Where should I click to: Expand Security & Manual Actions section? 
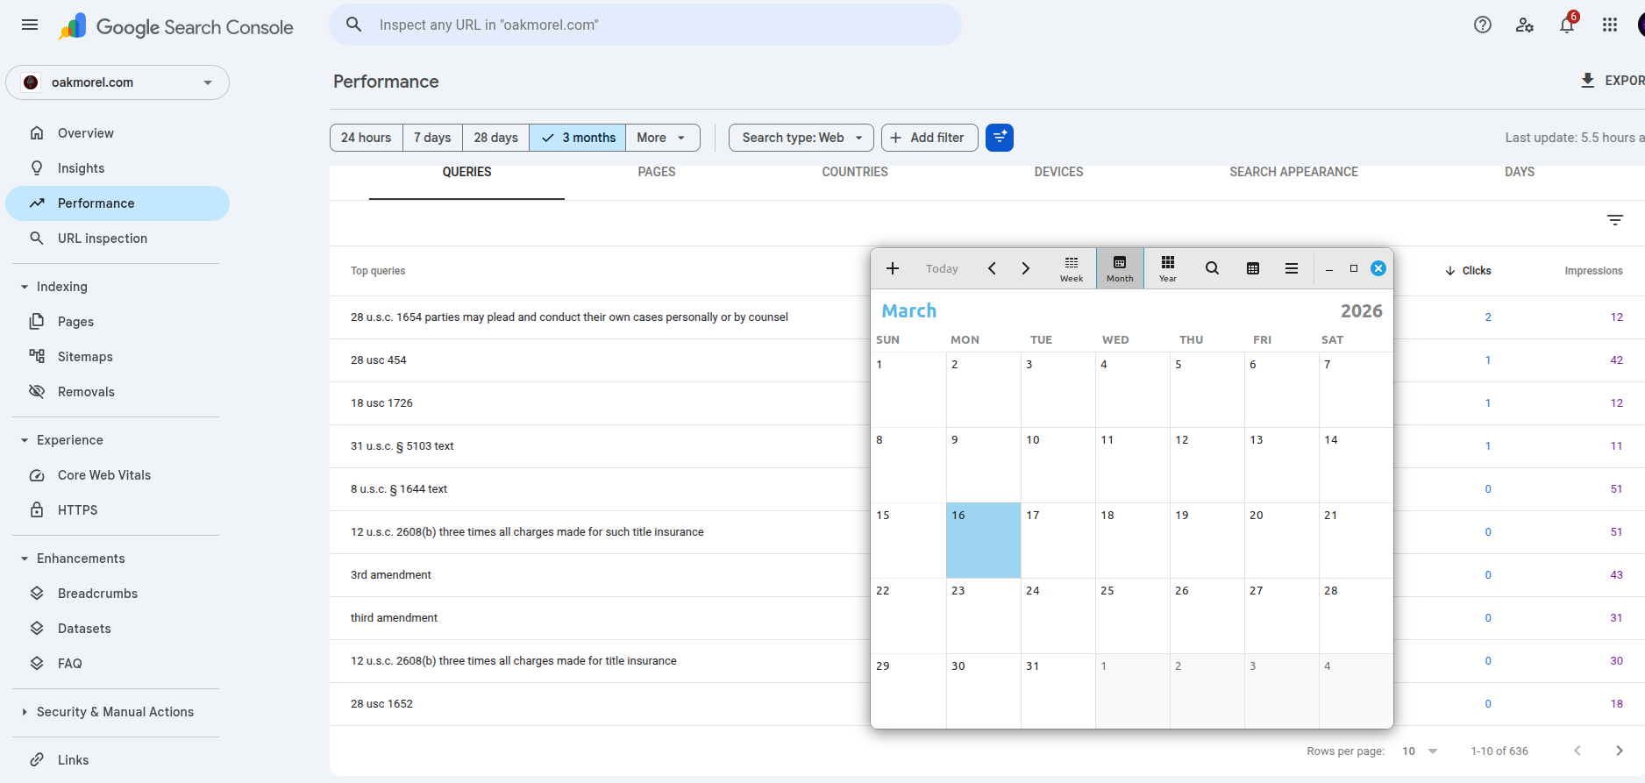115,712
